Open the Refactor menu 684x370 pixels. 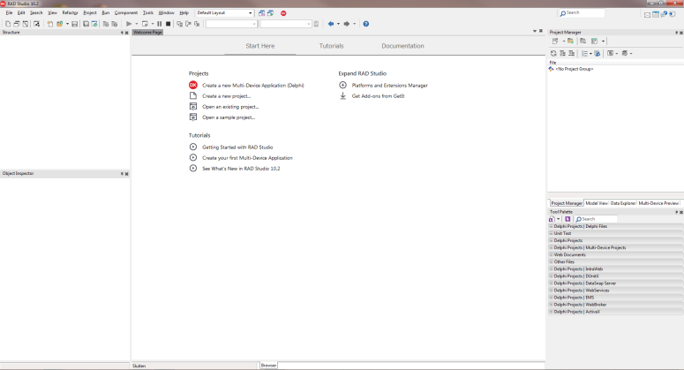pyautogui.click(x=70, y=13)
